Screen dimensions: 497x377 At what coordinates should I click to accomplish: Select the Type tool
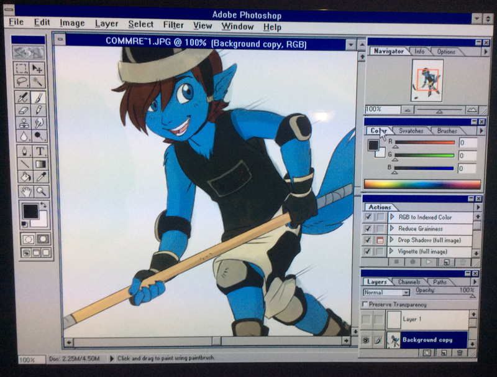coord(40,151)
